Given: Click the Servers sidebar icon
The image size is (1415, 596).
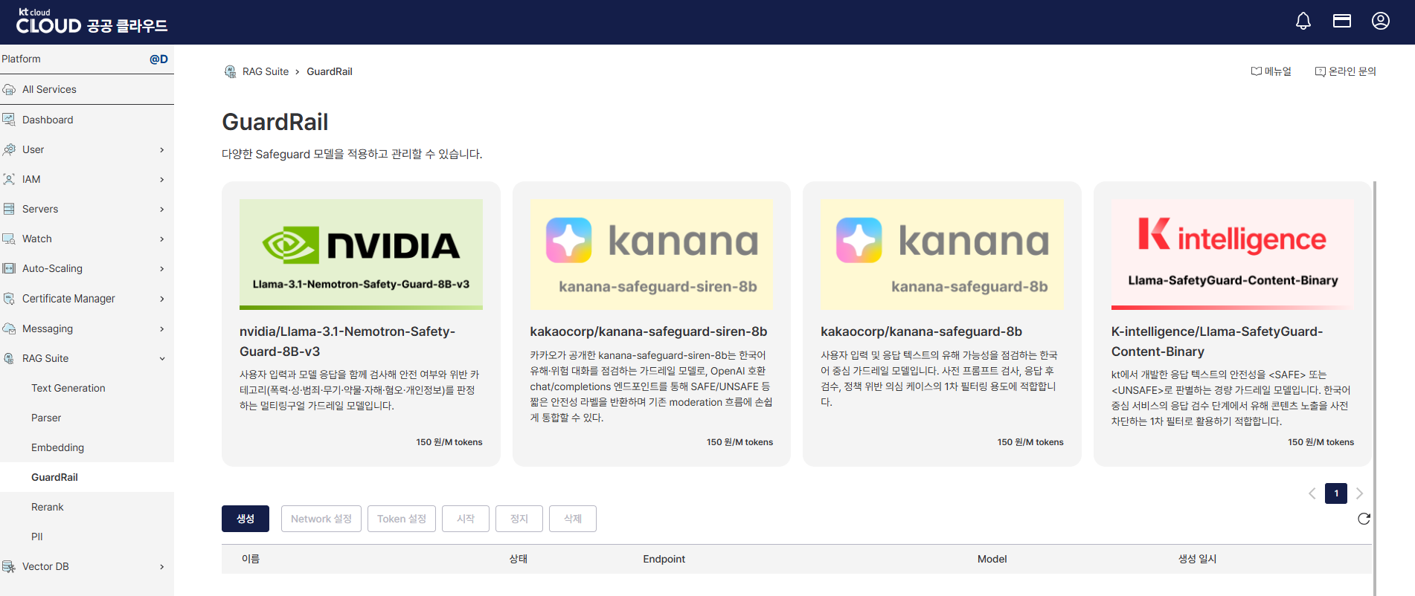Looking at the screenshot, I should 9,209.
